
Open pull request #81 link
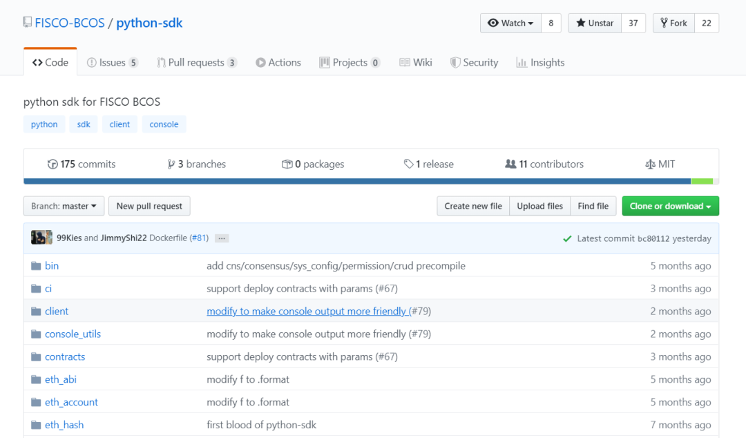pos(199,238)
